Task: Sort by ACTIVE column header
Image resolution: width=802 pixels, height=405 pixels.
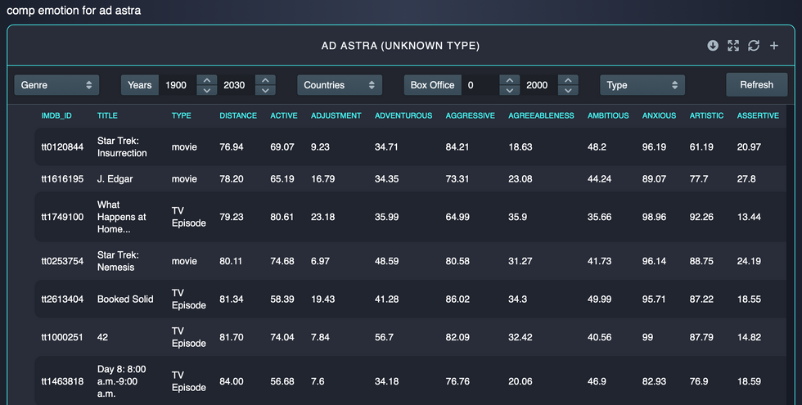Action: point(284,115)
